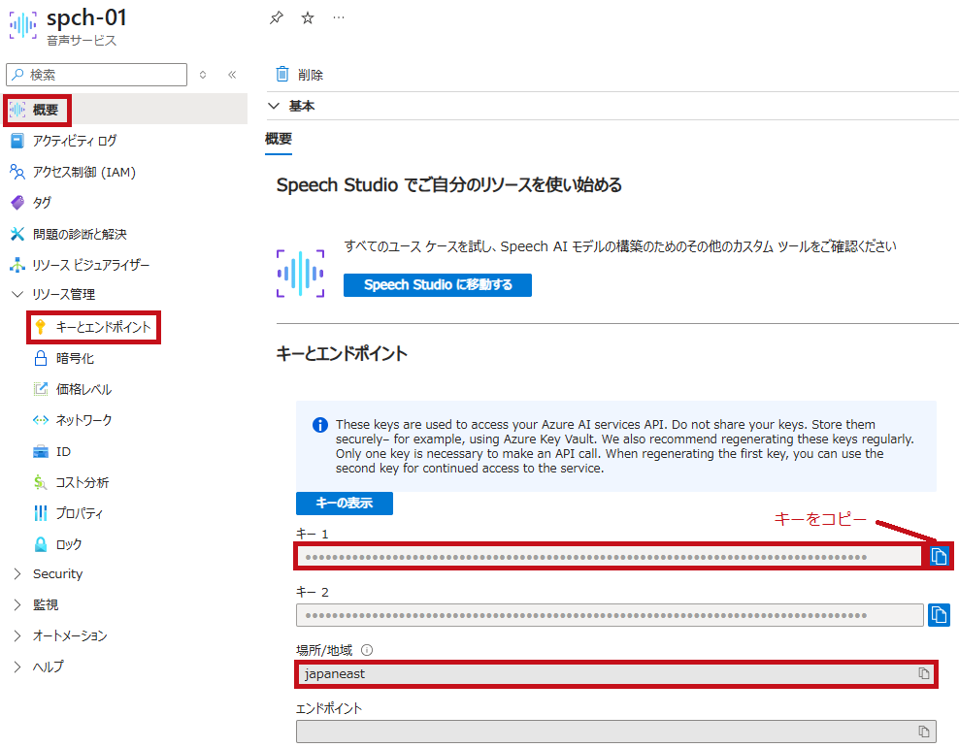Viewport: 959px width, 748px height.
Task: Click the padlock encryption icon
Action: 41,358
